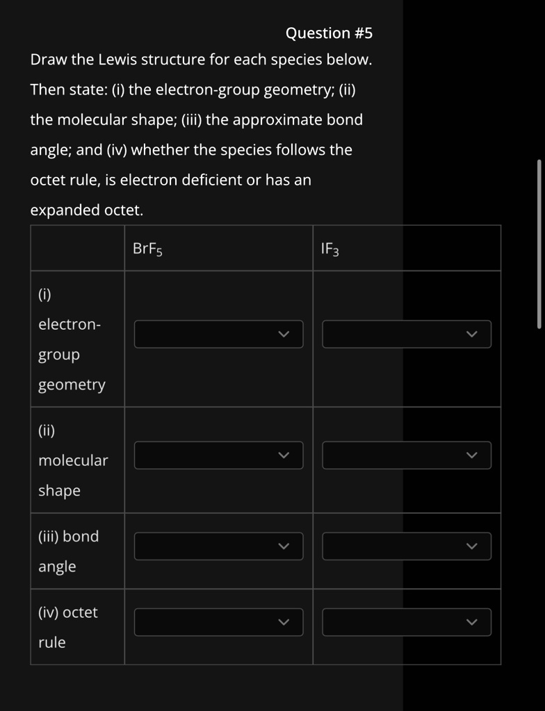
Task: Click the chevron icon on IF3 octet rule selector
Action: coord(472,622)
